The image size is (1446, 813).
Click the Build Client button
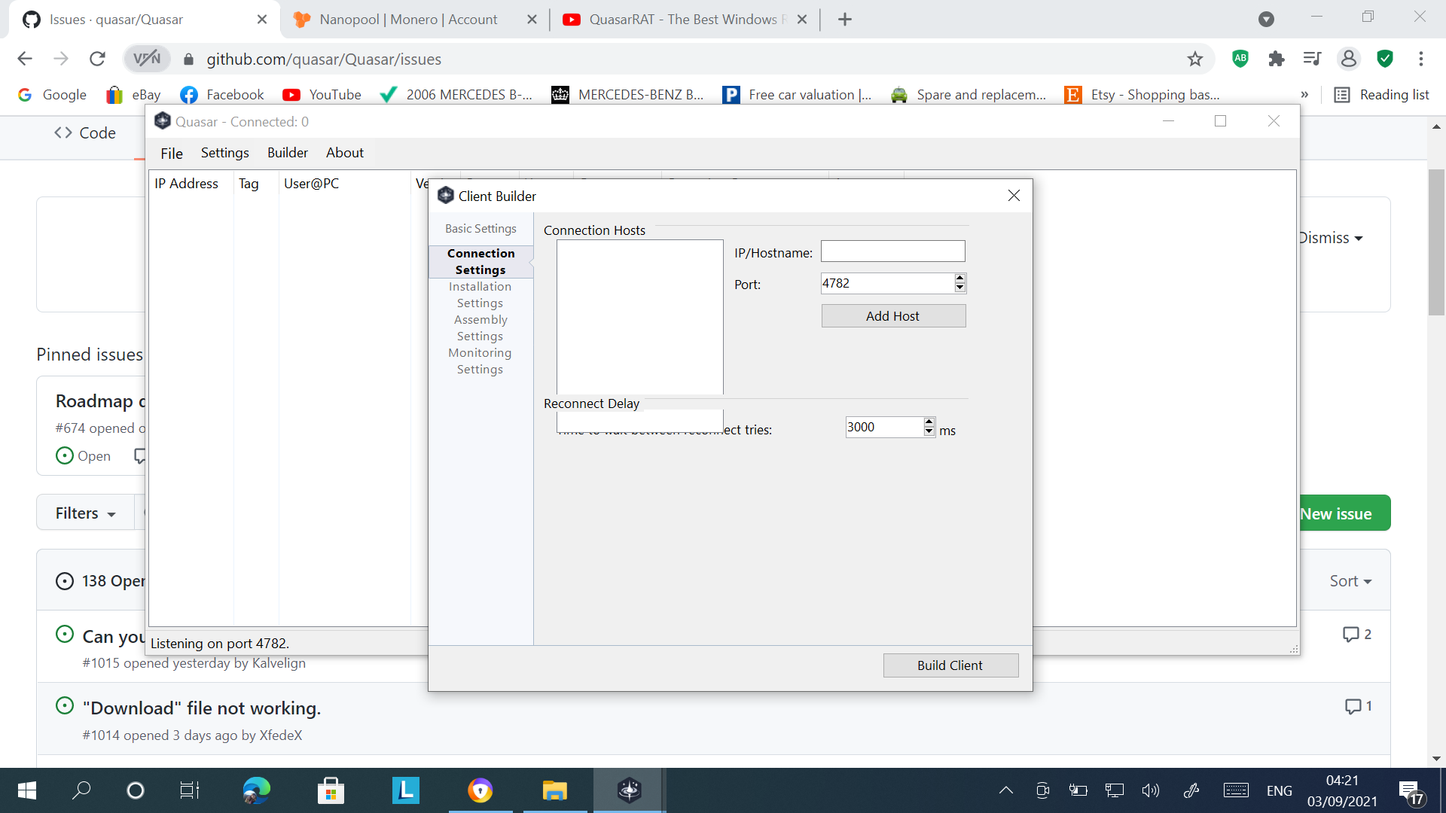[950, 665]
